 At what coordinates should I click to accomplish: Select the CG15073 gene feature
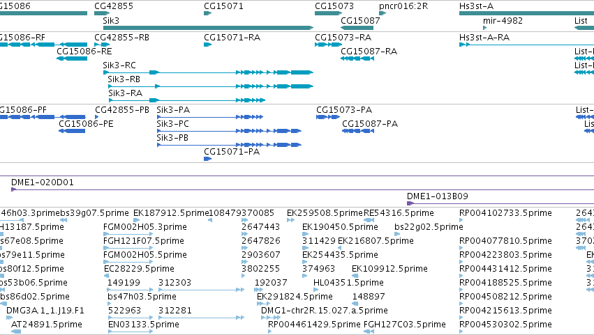(x=328, y=13)
